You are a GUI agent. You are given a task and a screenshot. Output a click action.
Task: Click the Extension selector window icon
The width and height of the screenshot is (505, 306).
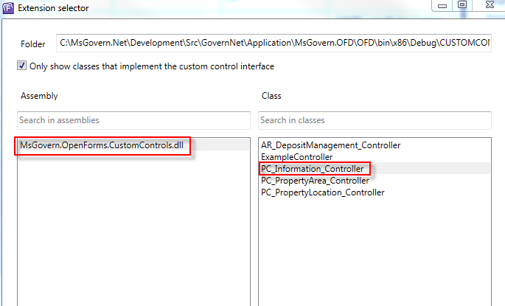pyautogui.click(x=8, y=7)
